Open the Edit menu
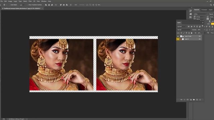Viewport: 214px width, 120px height. pos(5,1)
